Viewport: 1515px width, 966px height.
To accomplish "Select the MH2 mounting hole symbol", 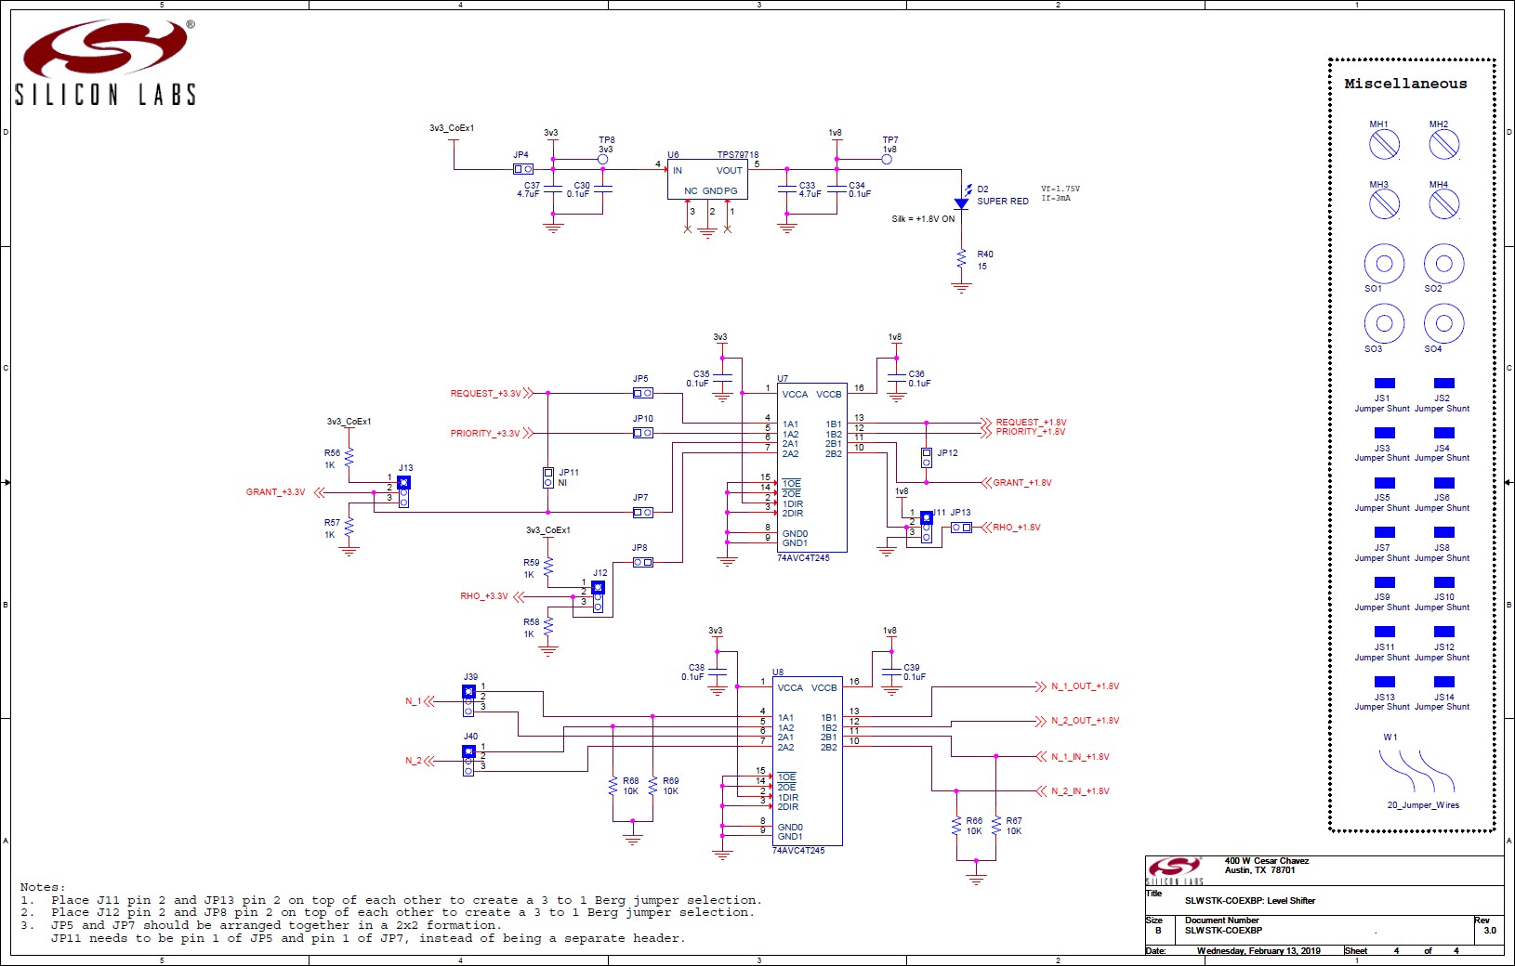I will (x=1443, y=144).
